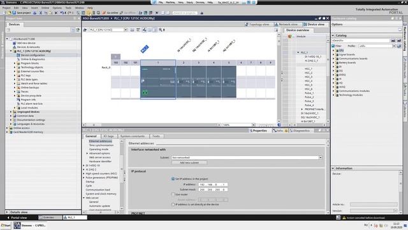Click the zoom magnifier icon in device view toolbar
The height and width of the screenshot is (230, 408).
(161, 30)
